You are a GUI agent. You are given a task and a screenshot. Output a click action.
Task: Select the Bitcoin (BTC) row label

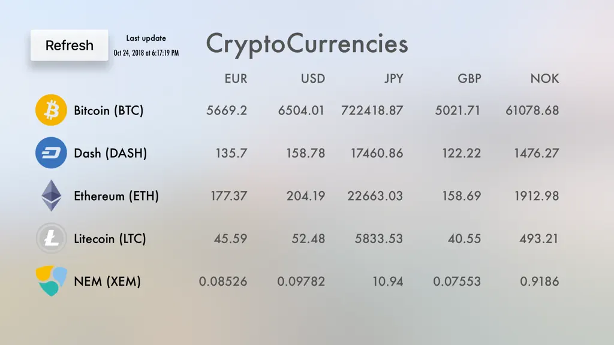(109, 111)
